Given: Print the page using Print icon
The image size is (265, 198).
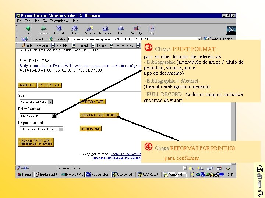Looking at the screenshot, I should 121,30.
